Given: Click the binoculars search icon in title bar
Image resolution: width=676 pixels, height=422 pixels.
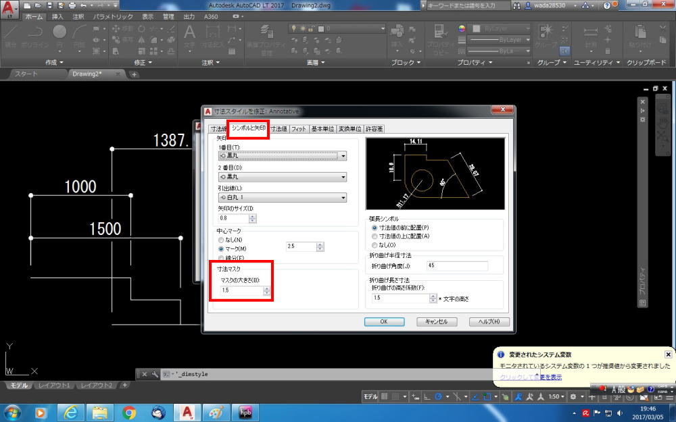Looking at the screenshot, I should click(516, 5).
